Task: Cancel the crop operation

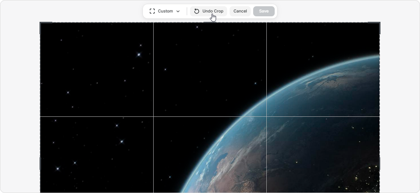Action: 240,11
